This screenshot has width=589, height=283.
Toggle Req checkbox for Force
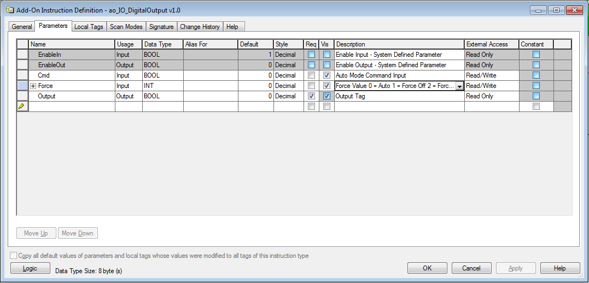pyautogui.click(x=311, y=86)
